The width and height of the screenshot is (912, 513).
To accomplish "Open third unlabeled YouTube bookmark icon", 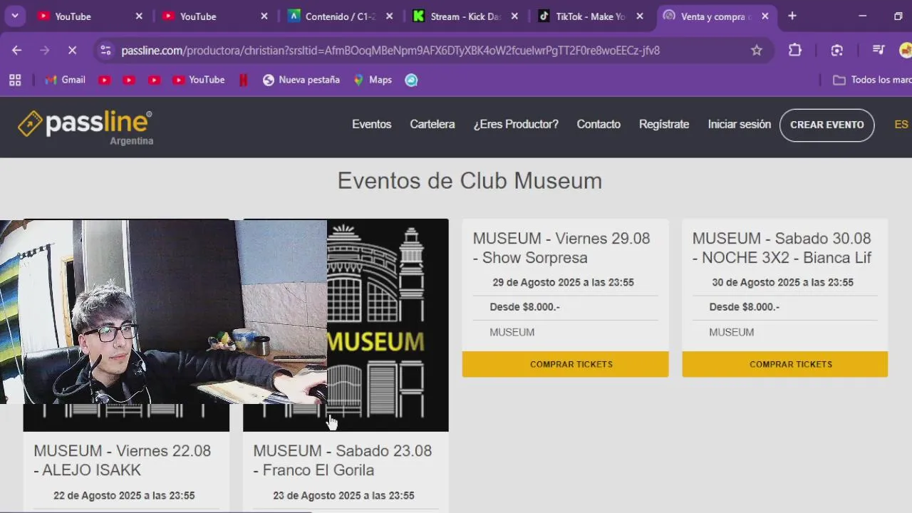I will click(154, 80).
